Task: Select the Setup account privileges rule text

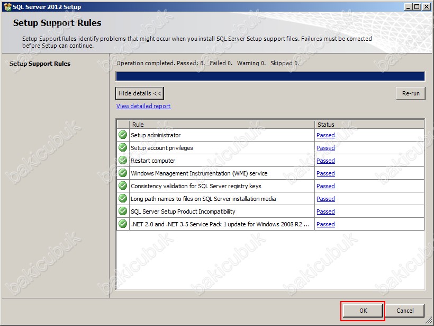Action: click(x=161, y=148)
